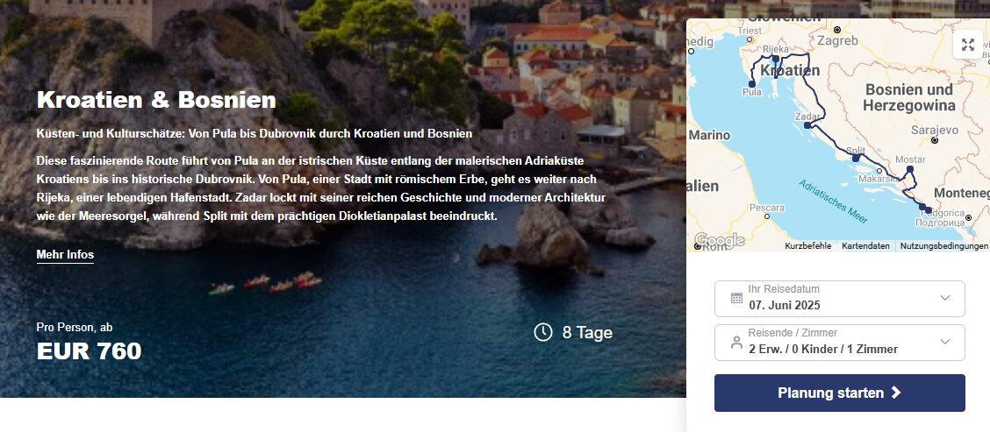The width and height of the screenshot is (990, 432).
Task: Click the calendar icon in travel date field
Action: click(736, 298)
